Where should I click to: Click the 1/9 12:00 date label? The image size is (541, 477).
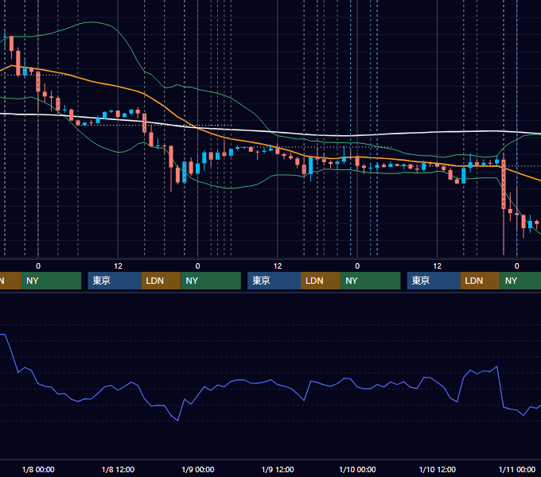coord(278,469)
